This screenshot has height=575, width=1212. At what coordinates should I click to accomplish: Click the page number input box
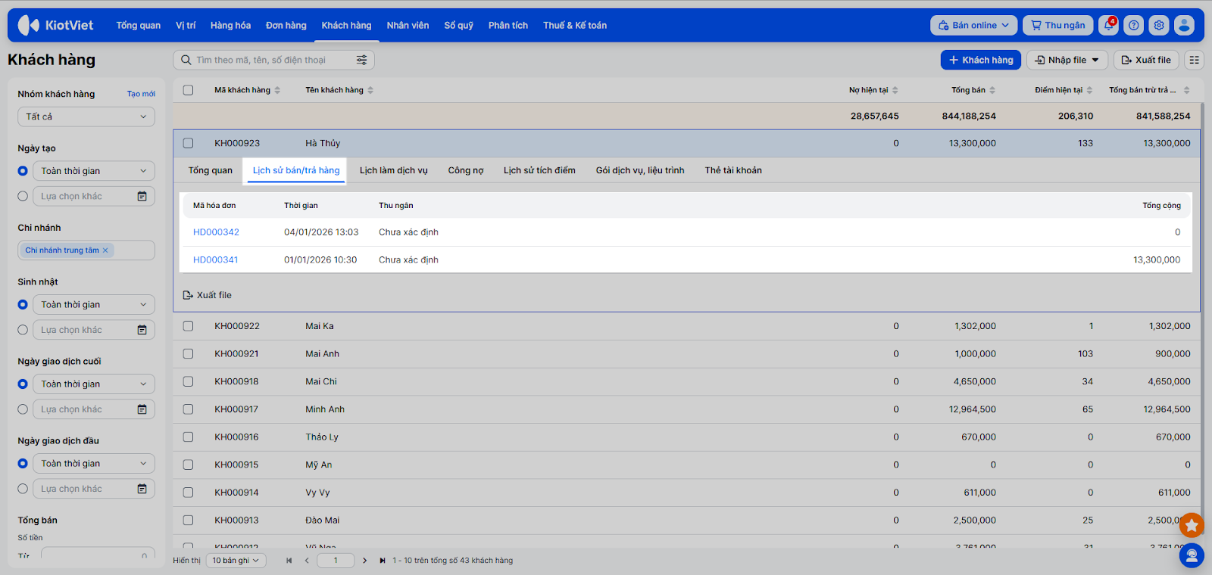click(x=336, y=561)
